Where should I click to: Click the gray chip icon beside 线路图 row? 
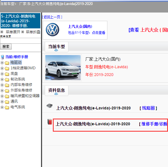50,106
